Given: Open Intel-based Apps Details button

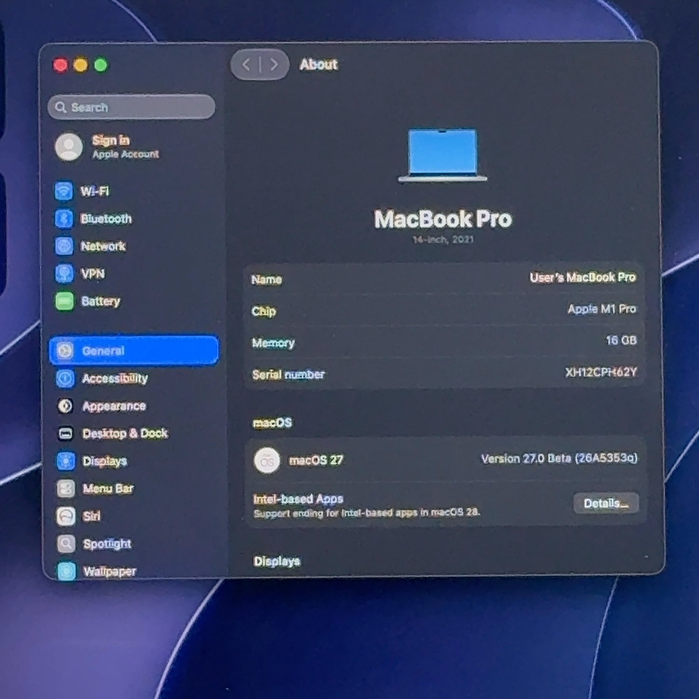Looking at the screenshot, I should click(606, 503).
